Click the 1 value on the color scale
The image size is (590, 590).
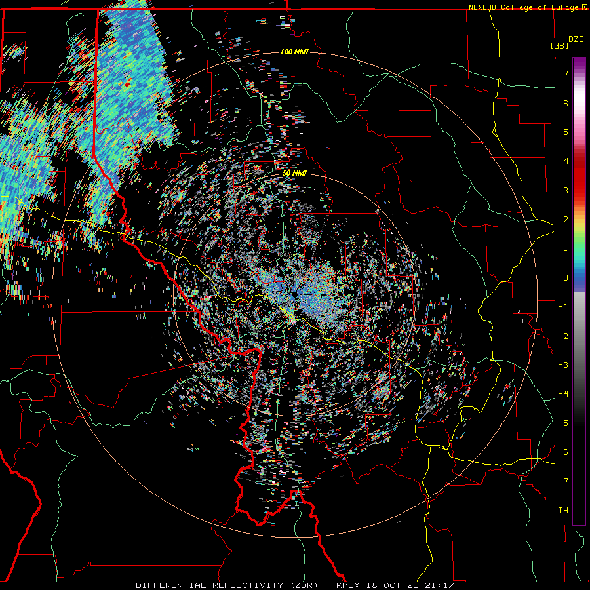[x=566, y=248]
